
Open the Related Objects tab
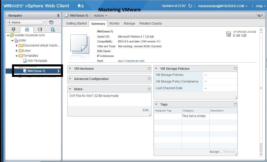[150, 24]
